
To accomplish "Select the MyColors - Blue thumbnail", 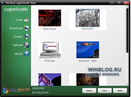I will click(88, 50).
